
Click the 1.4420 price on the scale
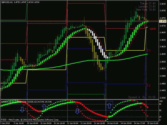[163, 90]
